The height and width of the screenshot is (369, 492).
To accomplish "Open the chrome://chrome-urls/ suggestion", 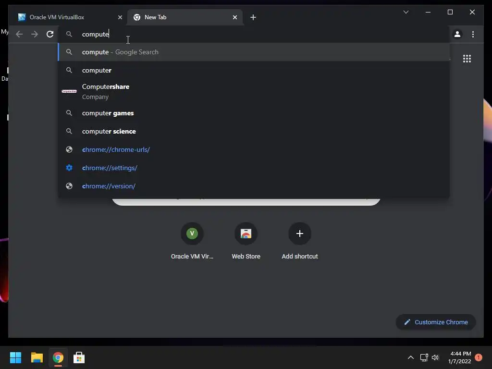I will (254, 150).
